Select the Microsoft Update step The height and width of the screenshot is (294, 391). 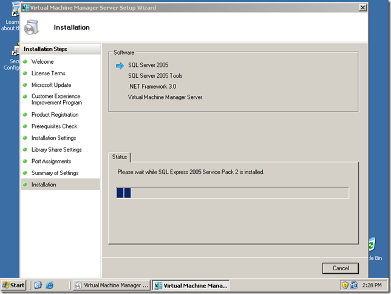[52, 85]
